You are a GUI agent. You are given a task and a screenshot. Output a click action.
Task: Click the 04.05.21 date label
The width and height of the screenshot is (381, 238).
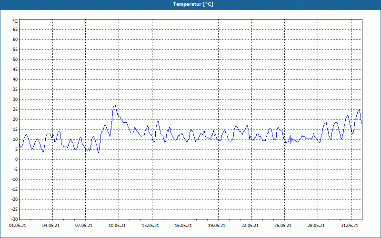tap(51, 226)
